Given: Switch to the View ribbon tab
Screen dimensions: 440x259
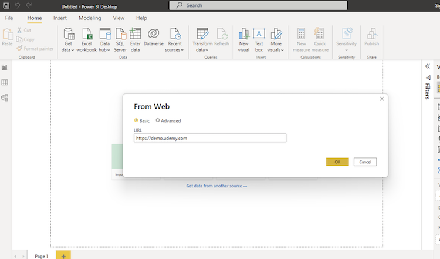Looking at the screenshot, I should 119,18.
